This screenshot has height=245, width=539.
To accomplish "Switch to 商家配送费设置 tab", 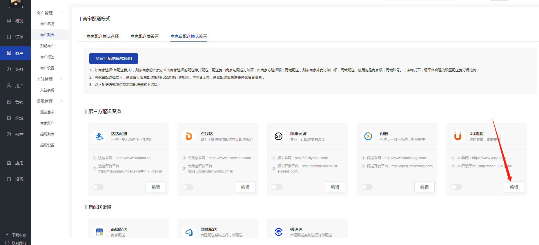I will point(145,36).
